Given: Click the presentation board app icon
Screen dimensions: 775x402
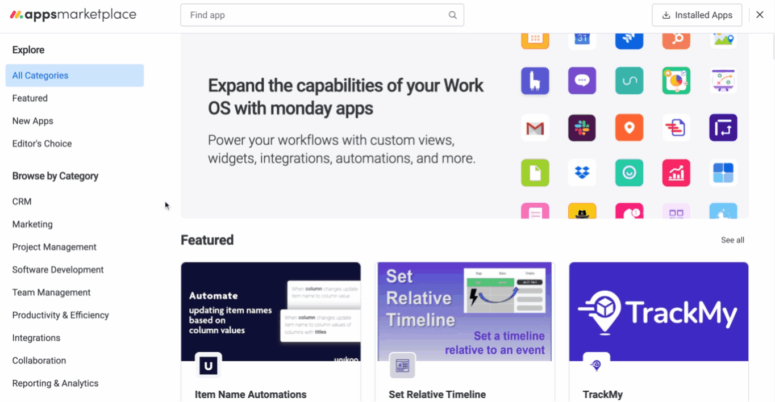Looking at the screenshot, I should (x=723, y=81).
